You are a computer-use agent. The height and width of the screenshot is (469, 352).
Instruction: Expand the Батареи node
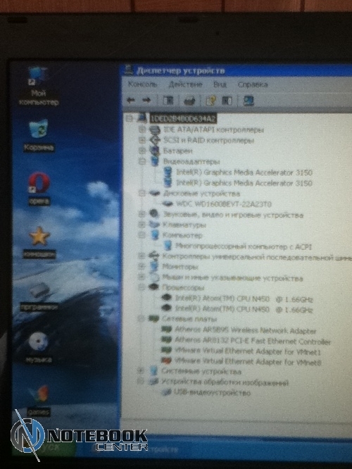coord(142,151)
